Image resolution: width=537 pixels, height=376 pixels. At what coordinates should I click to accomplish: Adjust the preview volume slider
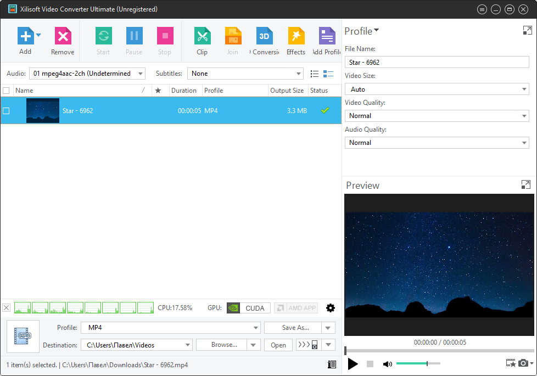pos(418,363)
